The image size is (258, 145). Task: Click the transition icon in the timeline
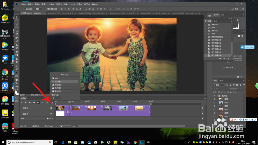pyautogui.click(x=52, y=103)
